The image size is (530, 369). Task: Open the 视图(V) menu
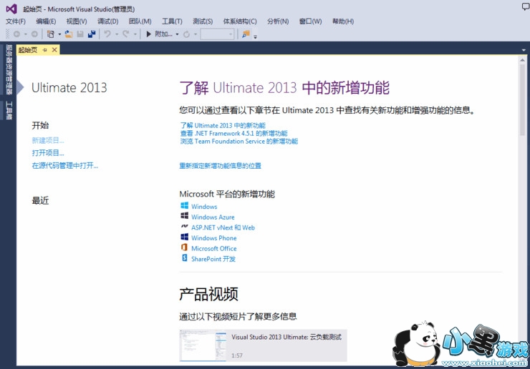(x=77, y=21)
